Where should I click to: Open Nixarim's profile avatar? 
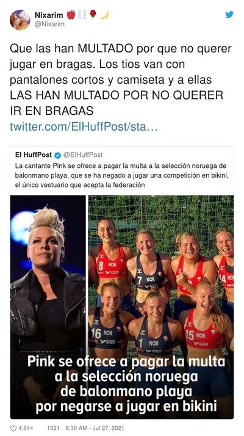pos(20,20)
